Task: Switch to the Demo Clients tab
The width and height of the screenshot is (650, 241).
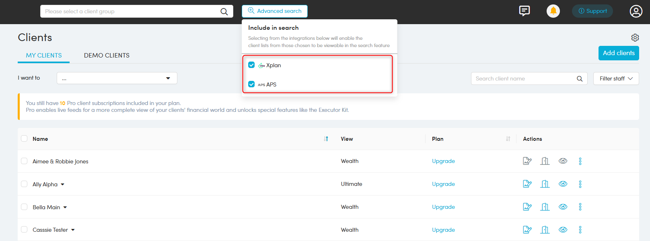Action: (x=107, y=56)
